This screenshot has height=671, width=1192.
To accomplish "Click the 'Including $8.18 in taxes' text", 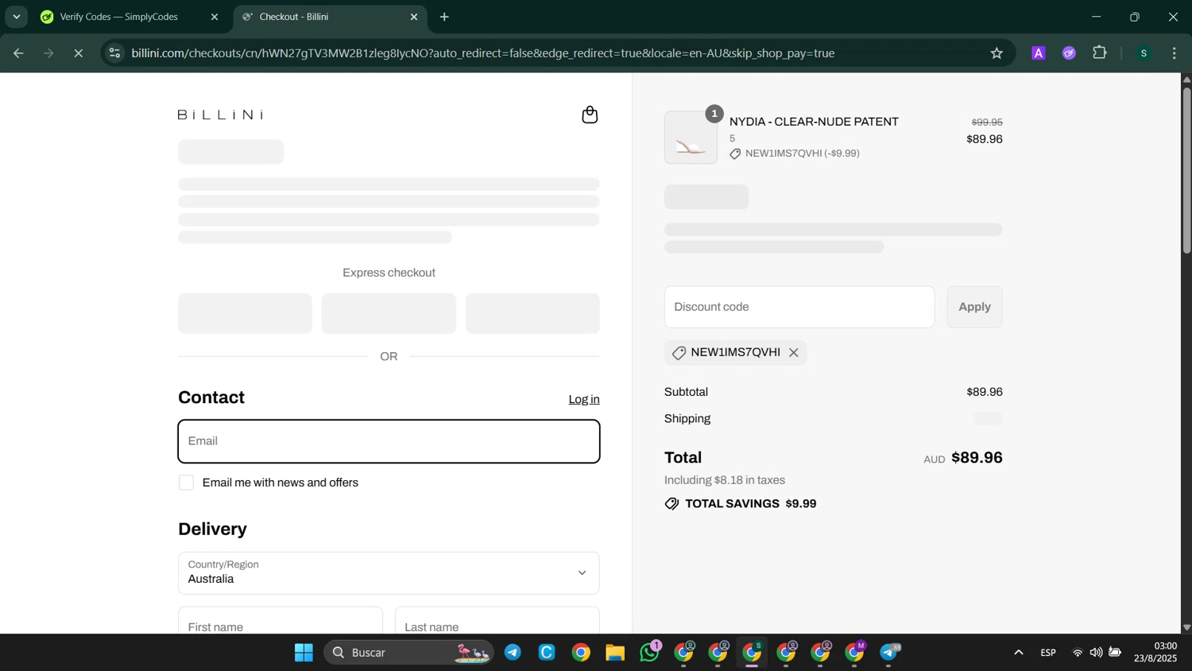I will [725, 480].
